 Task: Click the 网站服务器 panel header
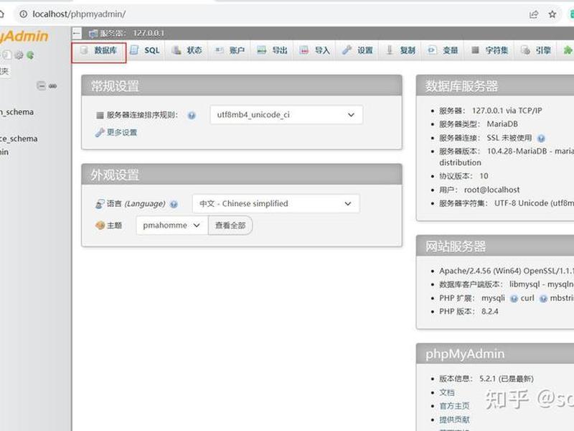coord(495,246)
